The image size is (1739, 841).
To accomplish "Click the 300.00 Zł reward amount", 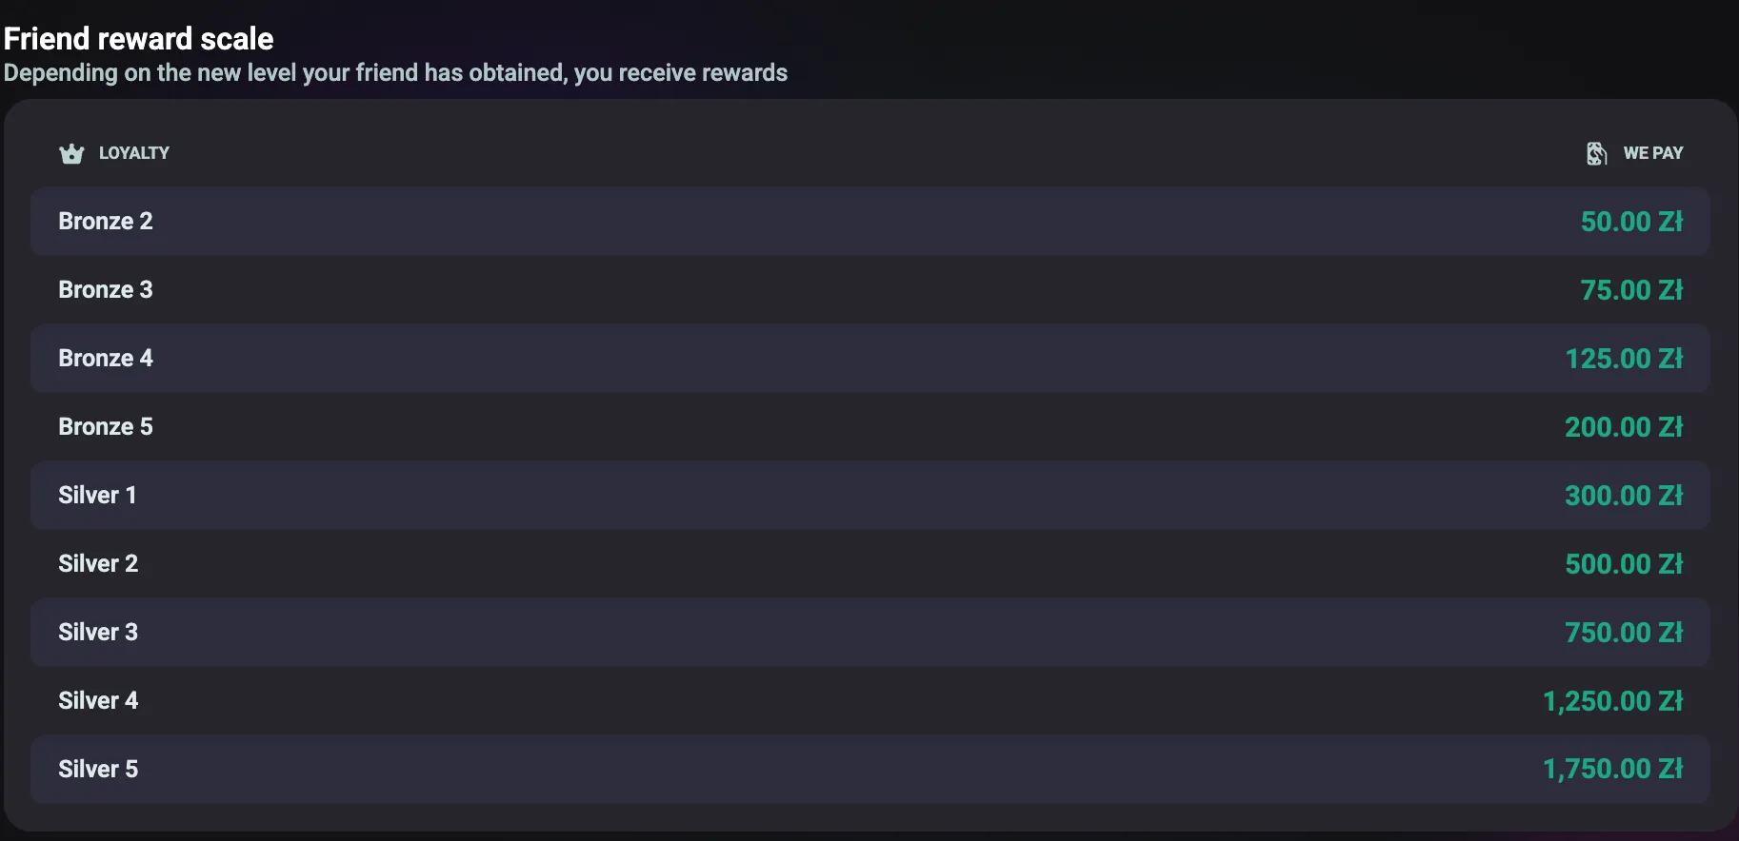I will pyautogui.click(x=1624, y=496).
